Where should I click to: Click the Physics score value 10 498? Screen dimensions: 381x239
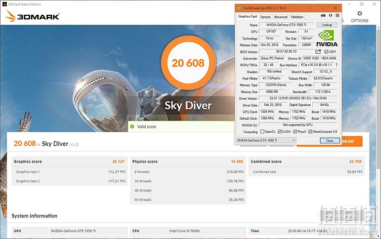(x=237, y=162)
